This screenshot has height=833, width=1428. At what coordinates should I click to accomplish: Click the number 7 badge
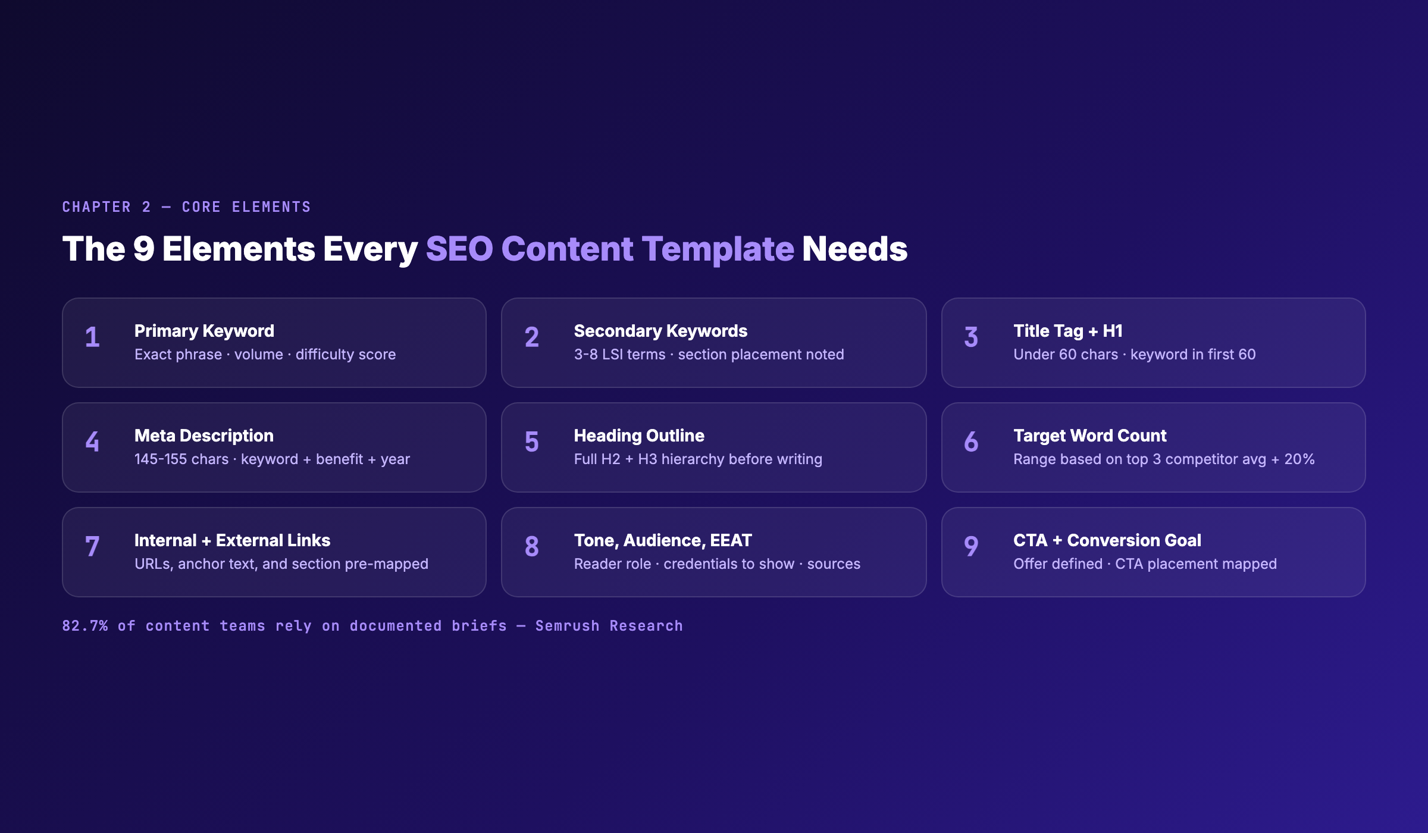point(92,546)
